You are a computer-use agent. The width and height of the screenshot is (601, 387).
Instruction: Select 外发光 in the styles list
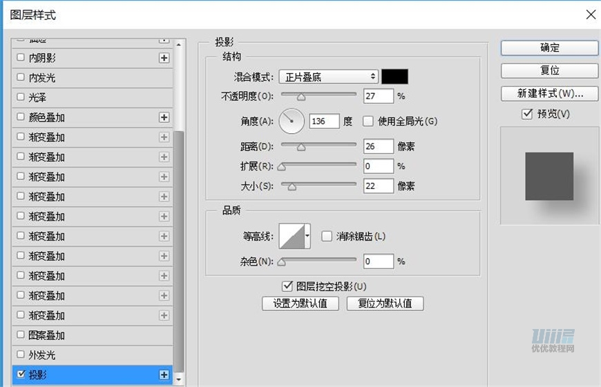[x=41, y=355]
